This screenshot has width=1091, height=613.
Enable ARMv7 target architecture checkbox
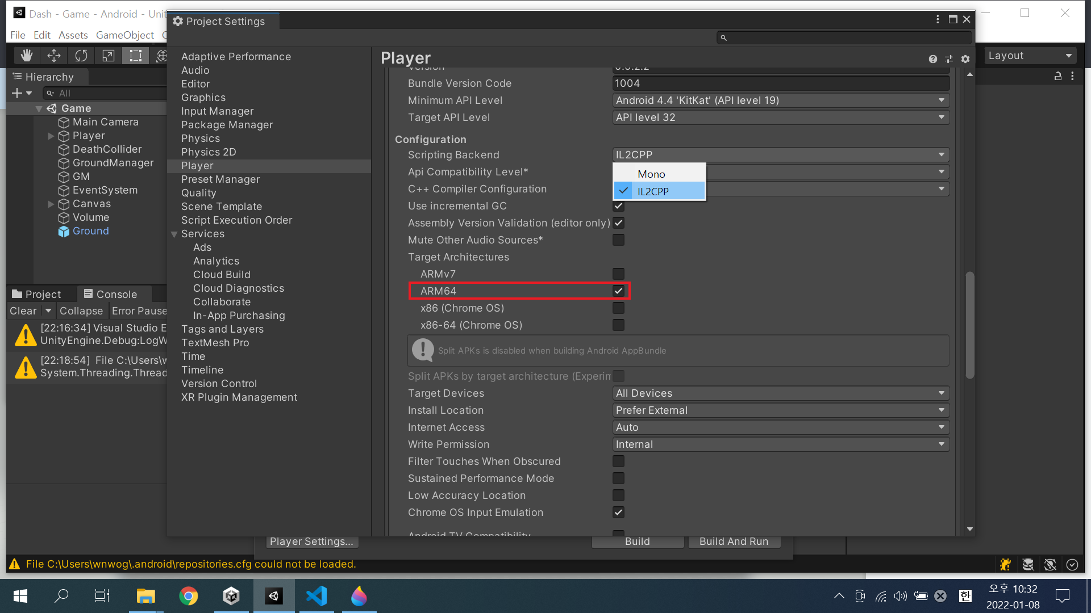618,274
